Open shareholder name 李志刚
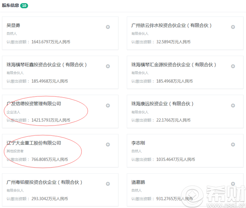This screenshot has width=246, height=208. click(138, 143)
